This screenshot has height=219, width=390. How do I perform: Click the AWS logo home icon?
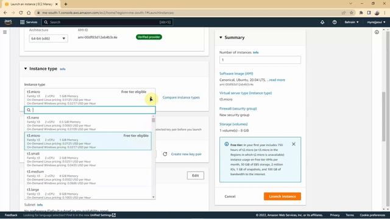click(x=8, y=22)
